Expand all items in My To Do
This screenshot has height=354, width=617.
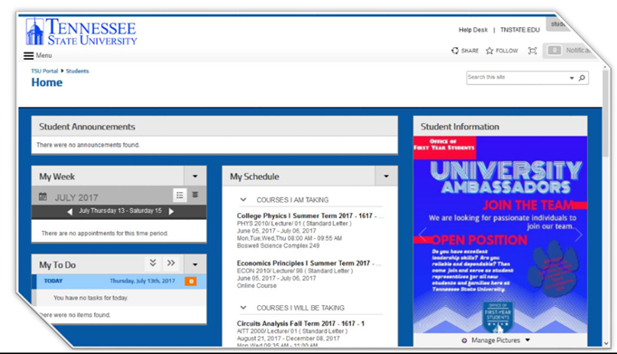pos(153,263)
